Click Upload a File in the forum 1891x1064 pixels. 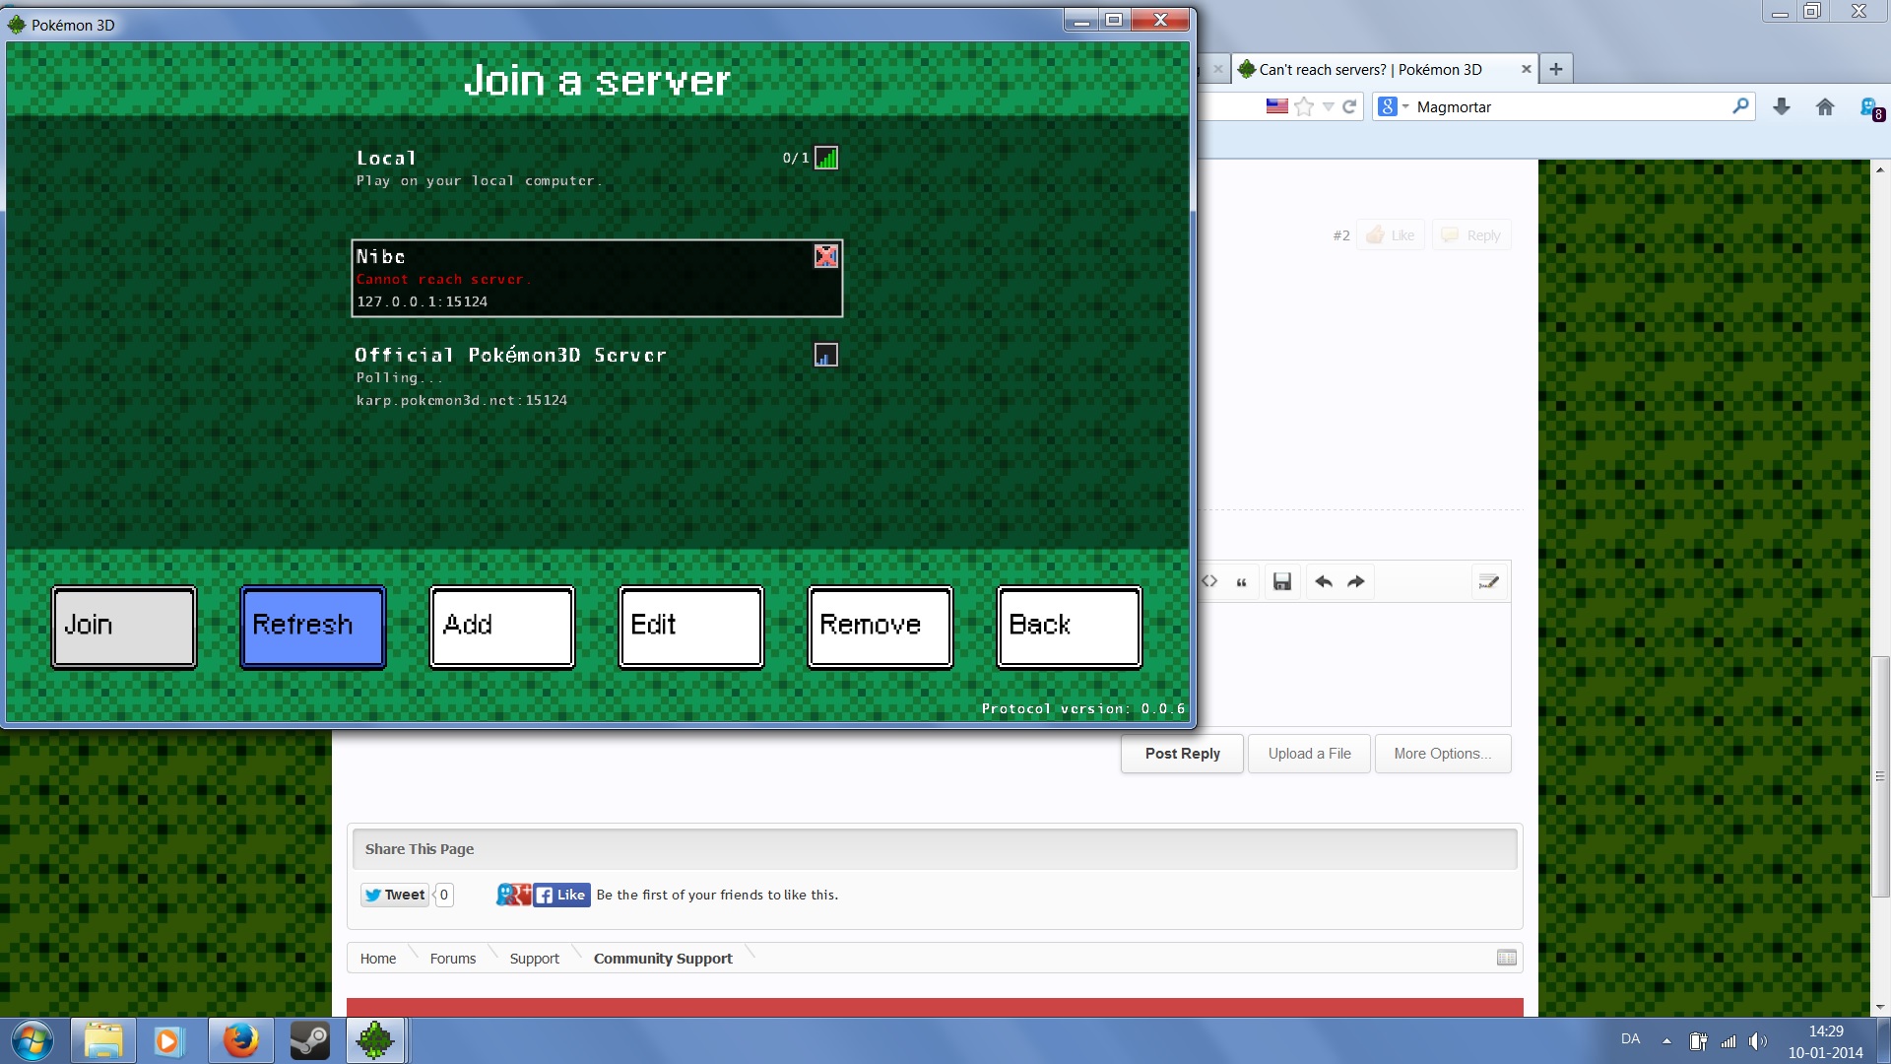(1309, 754)
